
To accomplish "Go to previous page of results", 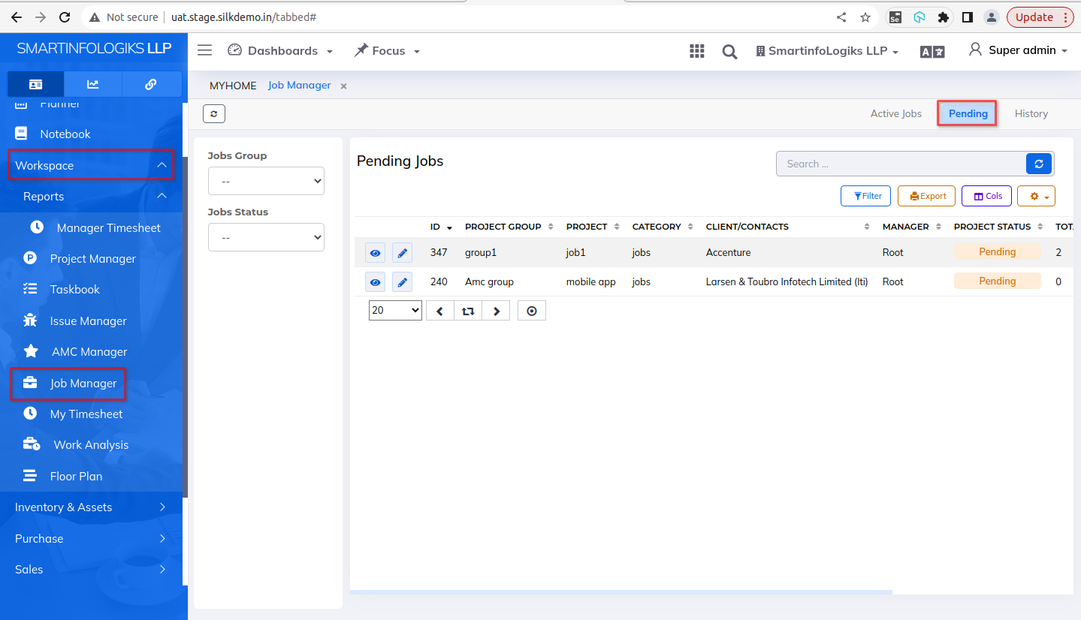I will coord(440,311).
